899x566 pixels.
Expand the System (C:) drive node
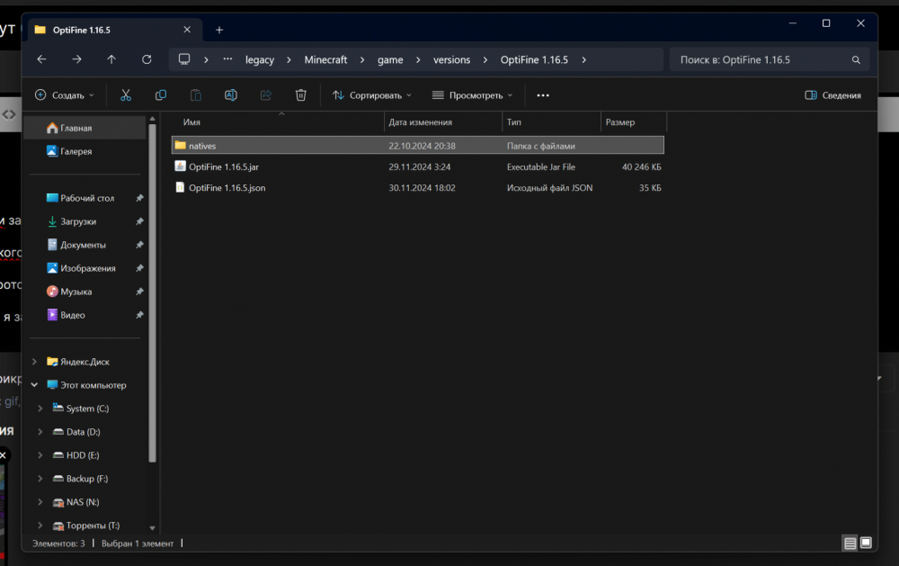pyautogui.click(x=40, y=409)
